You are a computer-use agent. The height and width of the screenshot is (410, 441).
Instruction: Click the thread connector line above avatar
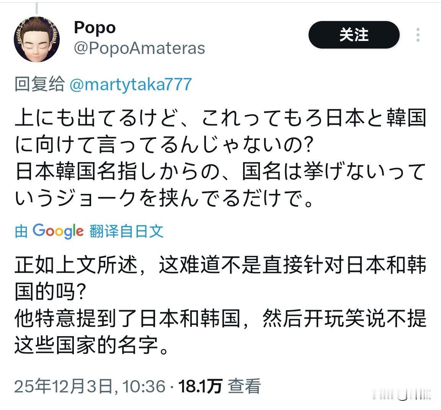coord(37,8)
